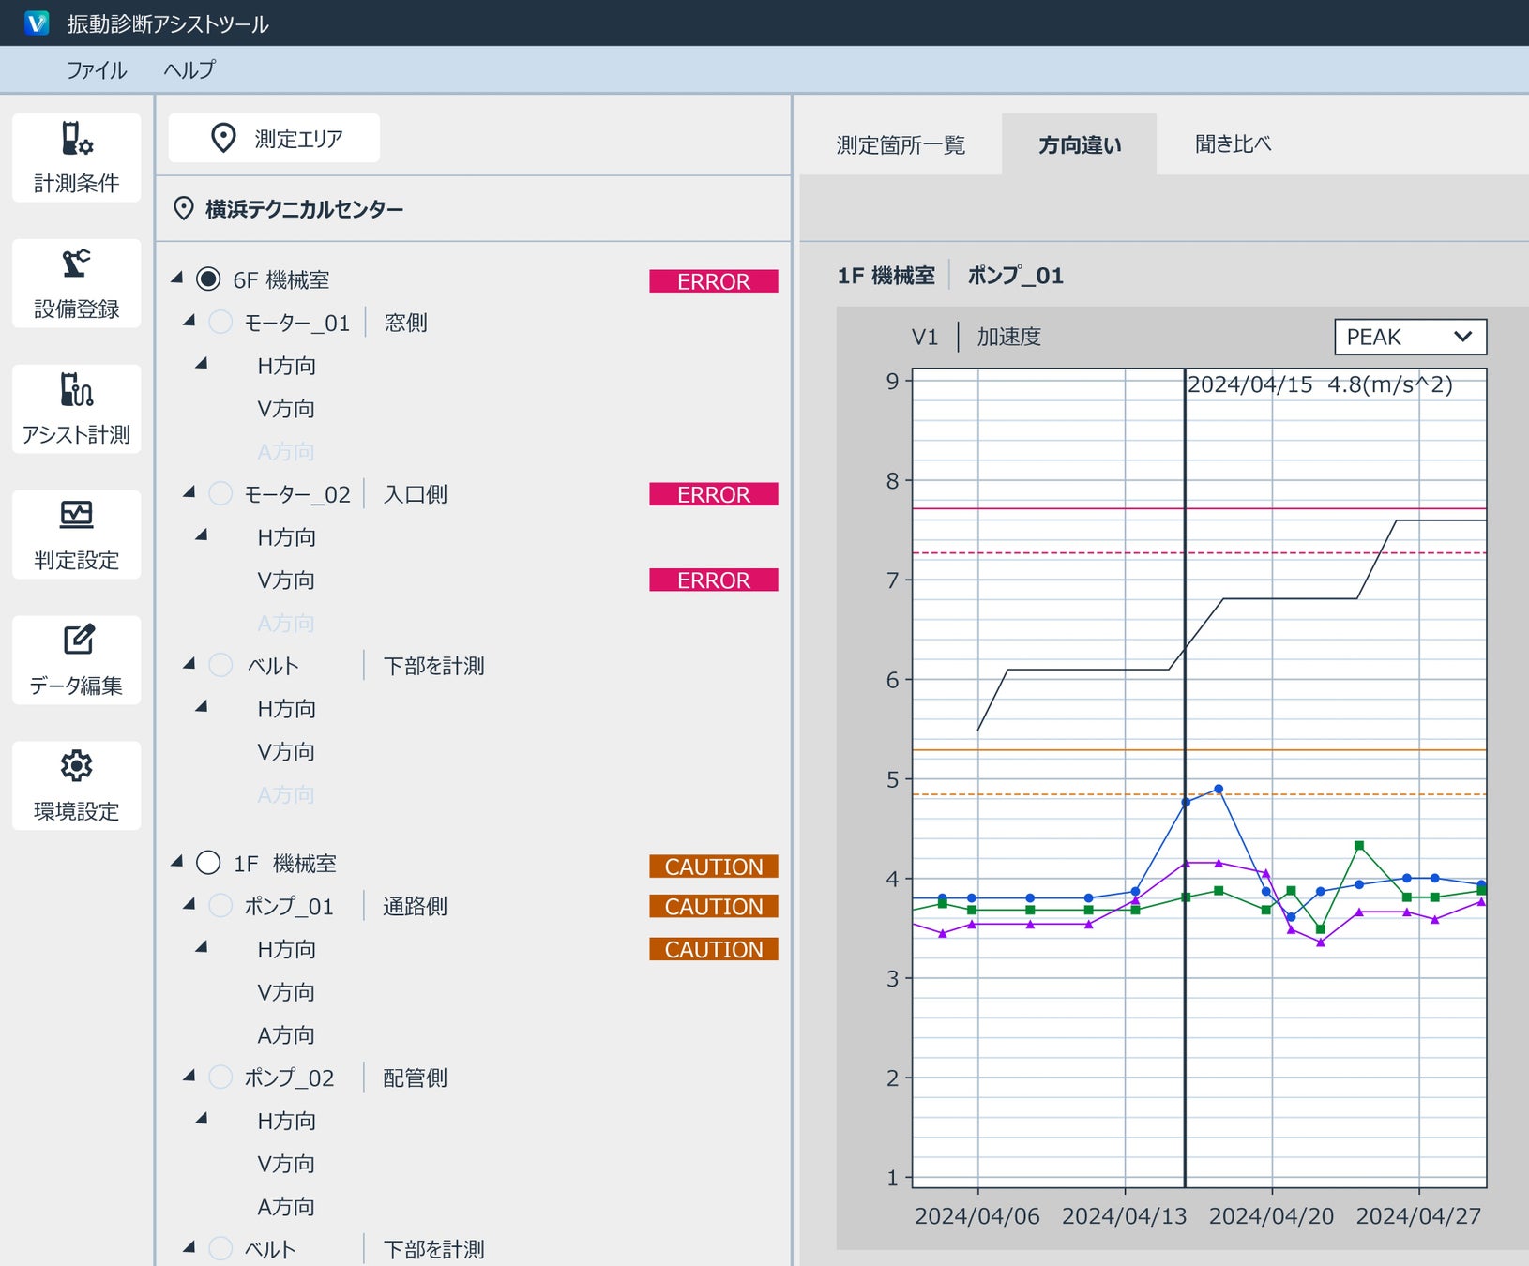Screen dimensions: 1529x1266
Task: Switch to the 聞き比べ tab
Action: (1233, 144)
